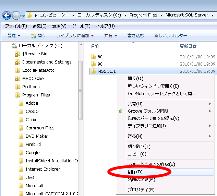Select the Java folder in the tree
This screenshot has width=217, height=196.
[x=30, y=177]
